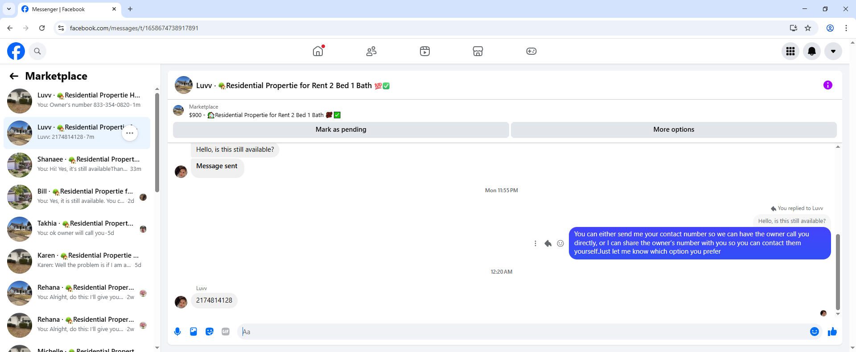Open a new browser tab
This screenshot has height=352, width=856.
130,9
